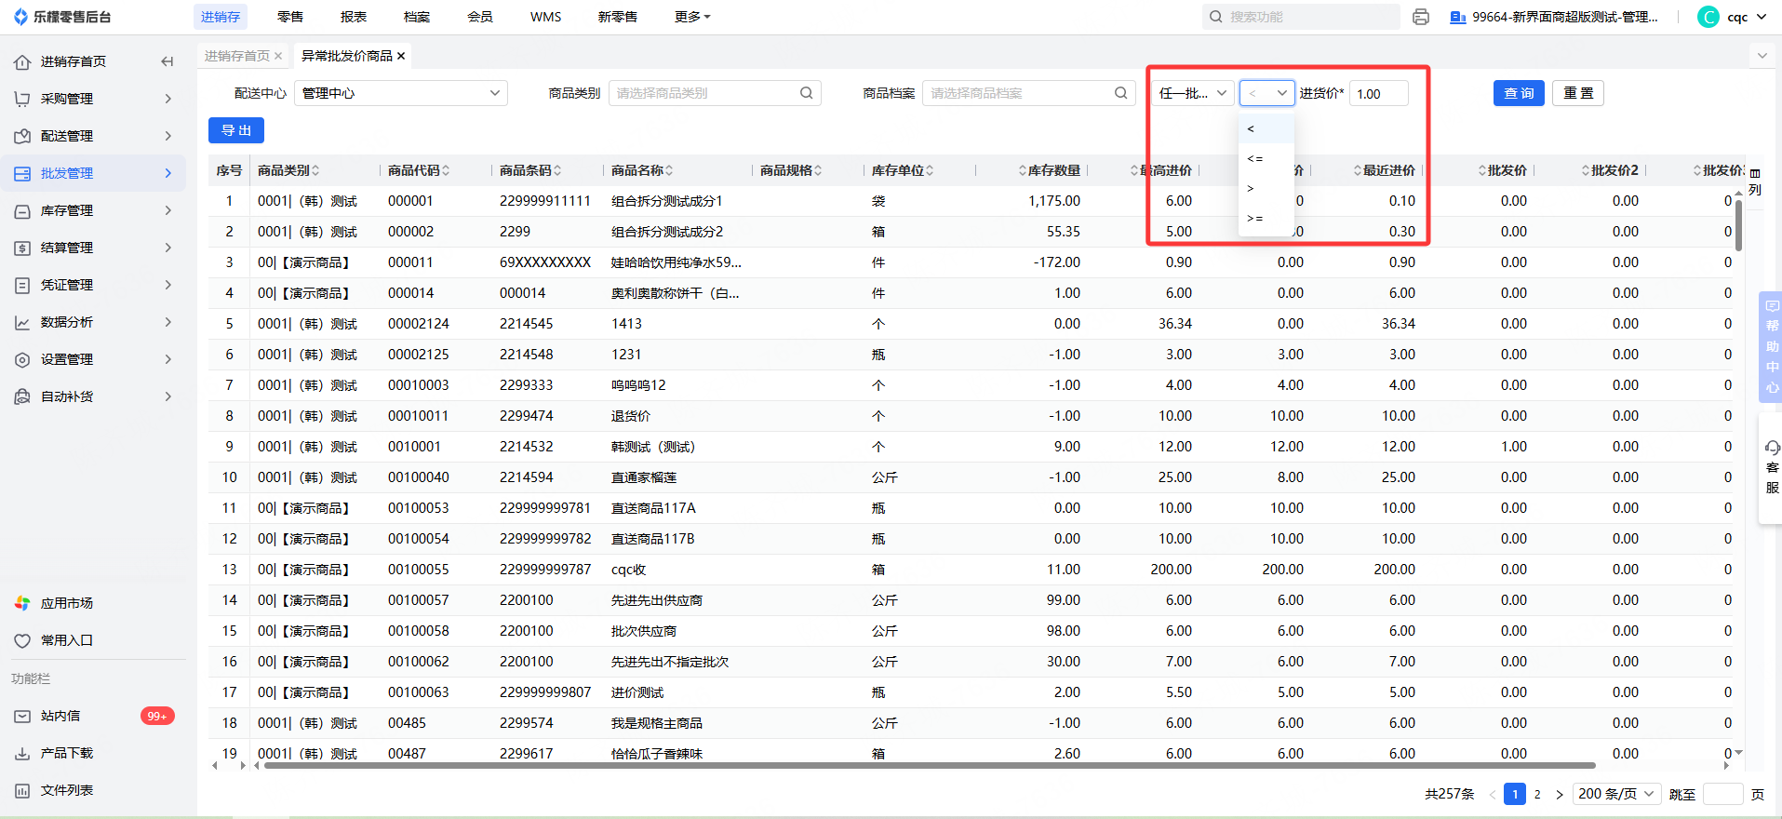
Task: Click the 乐檬零售后台 logo
Action: click(x=62, y=17)
